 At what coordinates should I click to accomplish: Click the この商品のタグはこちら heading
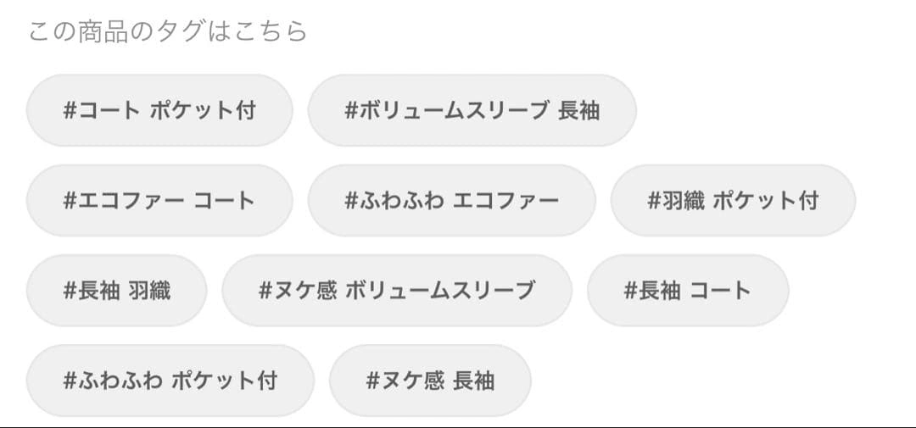click(x=168, y=31)
